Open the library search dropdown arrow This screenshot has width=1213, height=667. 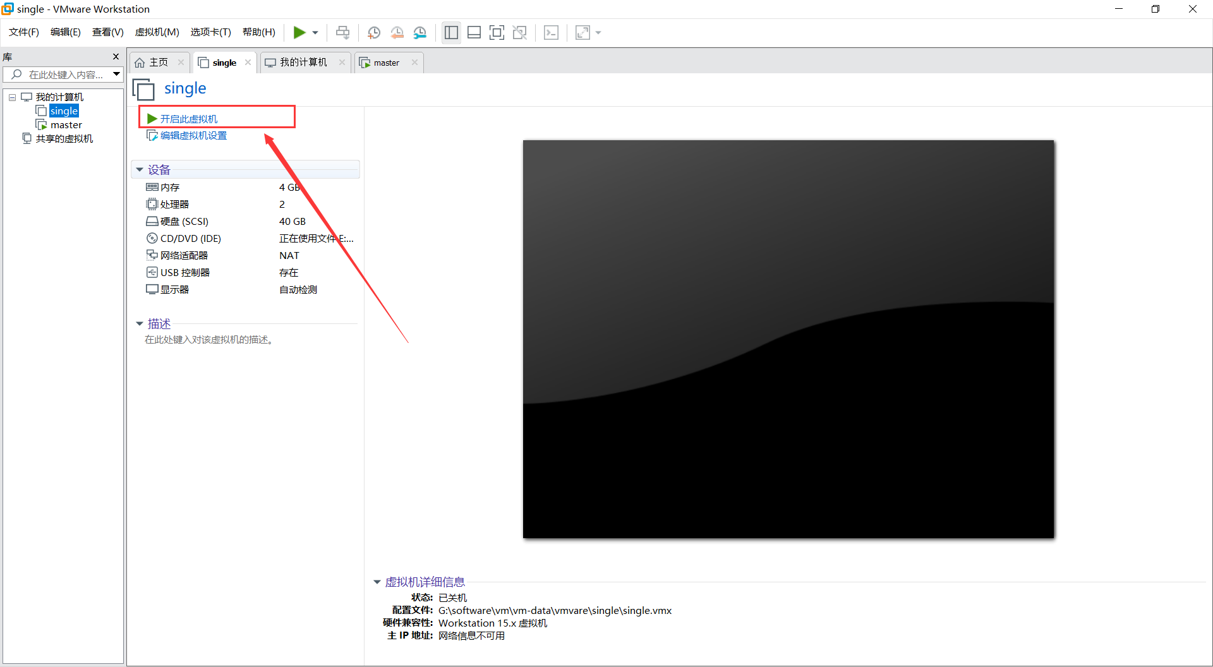pos(117,75)
